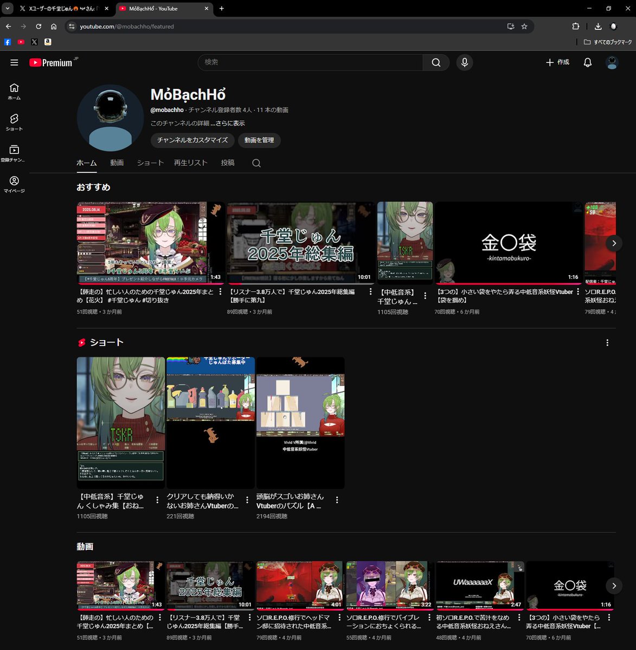Image resolution: width=636 pixels, height=650 pixels.
Task: Switch to the 投稿 channel tab
Action: (x=228, y=162)
